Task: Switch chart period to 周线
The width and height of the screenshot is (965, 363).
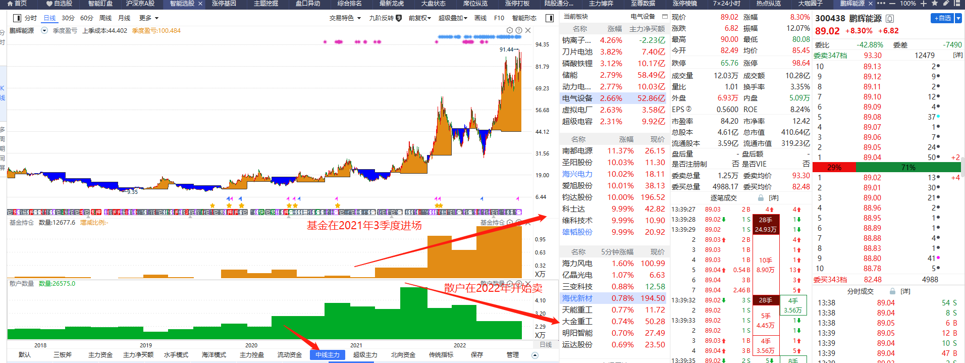Action: (105, 18)
